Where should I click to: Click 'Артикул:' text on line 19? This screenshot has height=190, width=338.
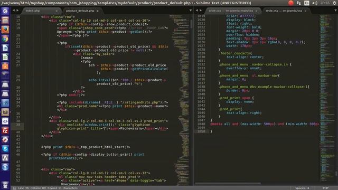click(x=65, y=32)
